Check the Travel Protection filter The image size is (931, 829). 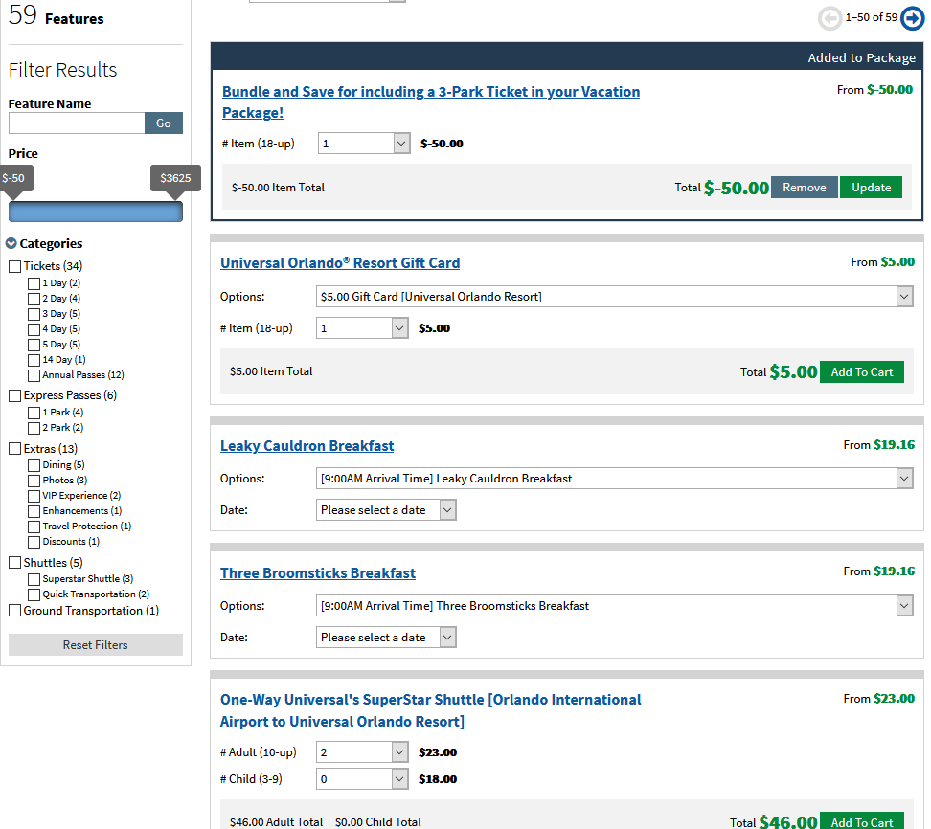[34, 527]
